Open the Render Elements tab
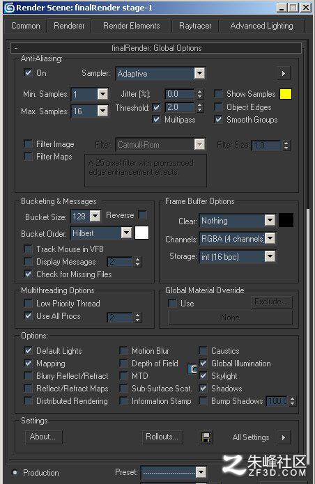The image size is (315, 484). pyautogui.click(x=131, y=26)
